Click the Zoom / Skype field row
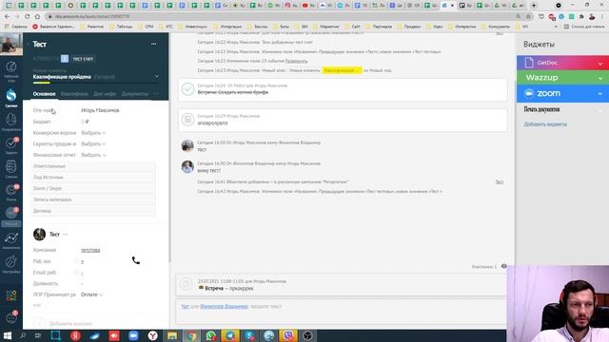609x342 pixels. click(93, 188)
